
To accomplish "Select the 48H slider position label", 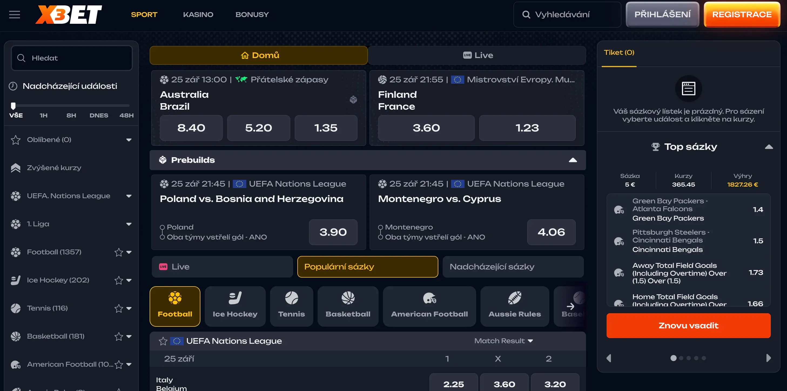I will (x=126, y=116).
